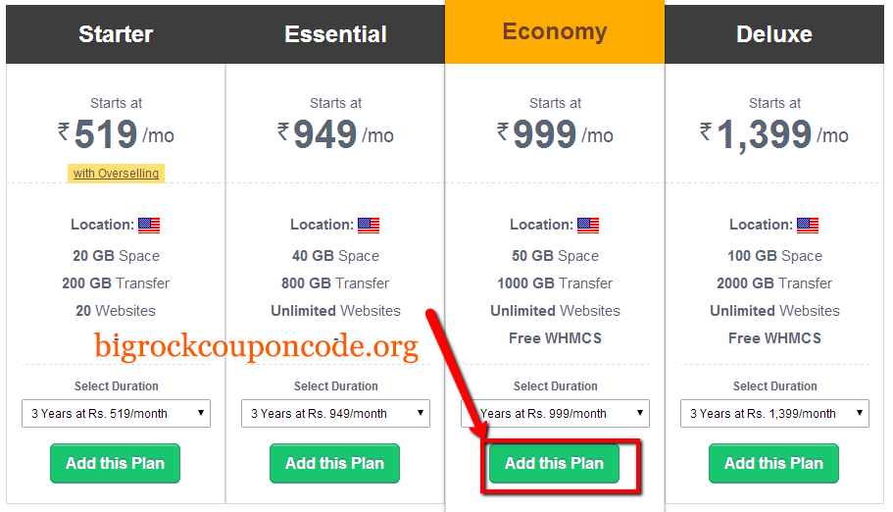Click the US flag icon in Starter plan

(149, 226)
